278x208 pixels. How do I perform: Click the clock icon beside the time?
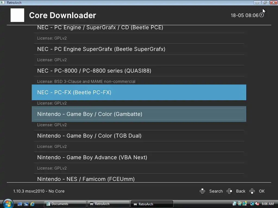261,15
